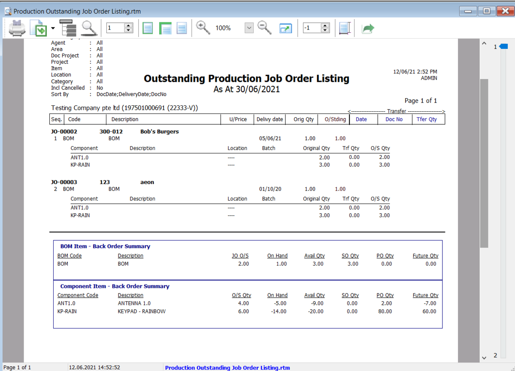Open the Export report icon
515x371 pixels.
point(38,27)
